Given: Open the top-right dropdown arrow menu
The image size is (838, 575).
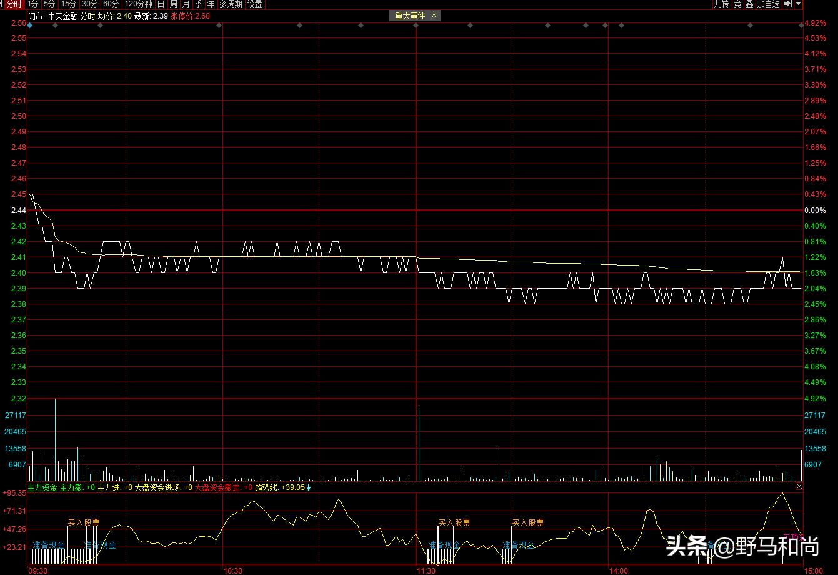Looking at the screenshot, I should (x=798, y=4).
